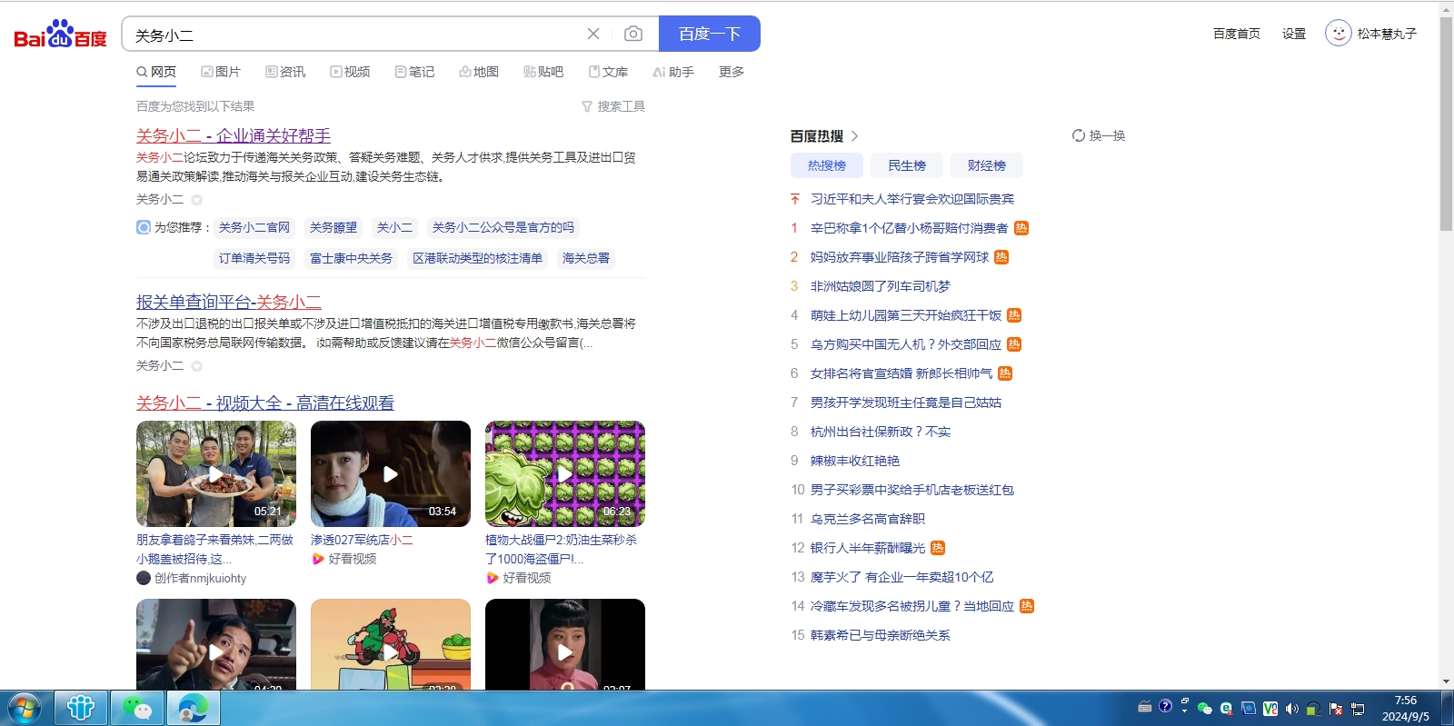Switch to the 资讯 tab
The height and width of the screenshot is (726, 1454).
pos(285,72)
